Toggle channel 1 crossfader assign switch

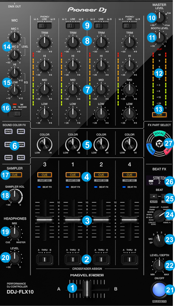click(73, 259)
